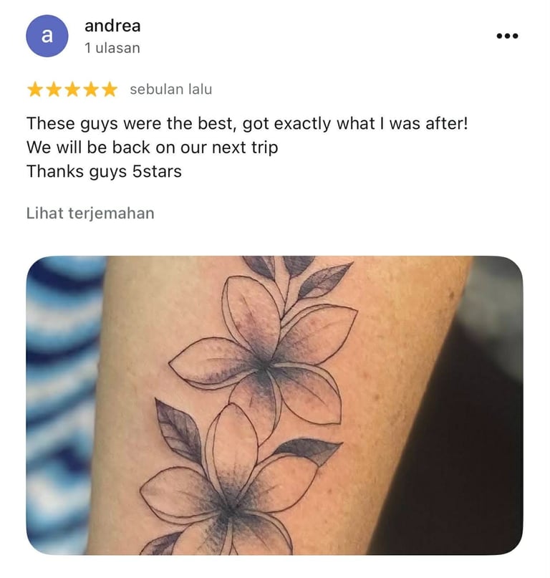Click the second yellow rating star
550x578 pixels.
[x=54, y=90]
